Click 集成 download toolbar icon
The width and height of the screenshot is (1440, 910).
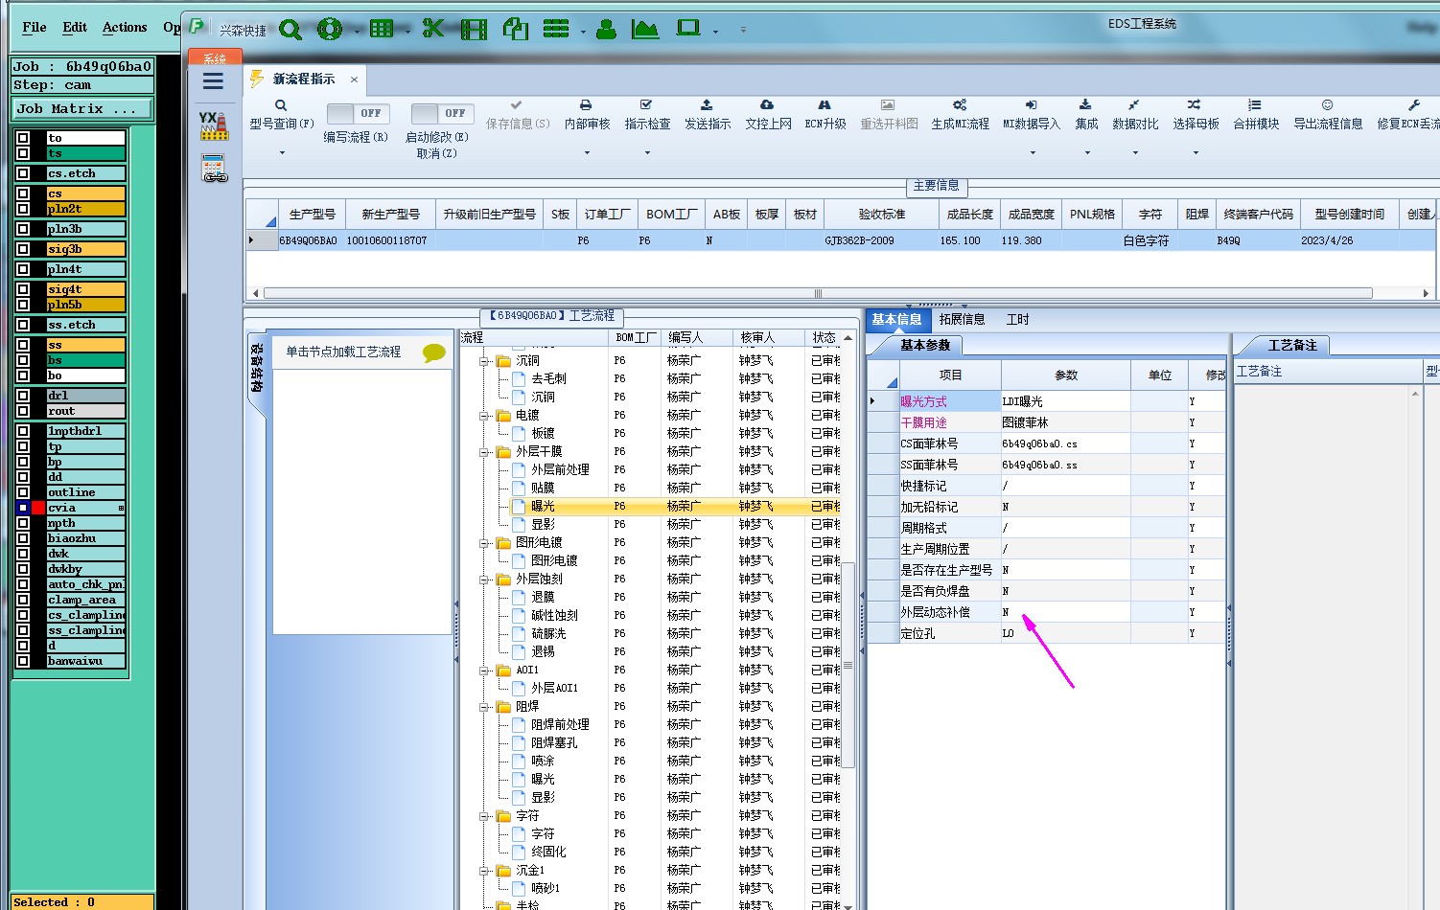(1085, 105)
